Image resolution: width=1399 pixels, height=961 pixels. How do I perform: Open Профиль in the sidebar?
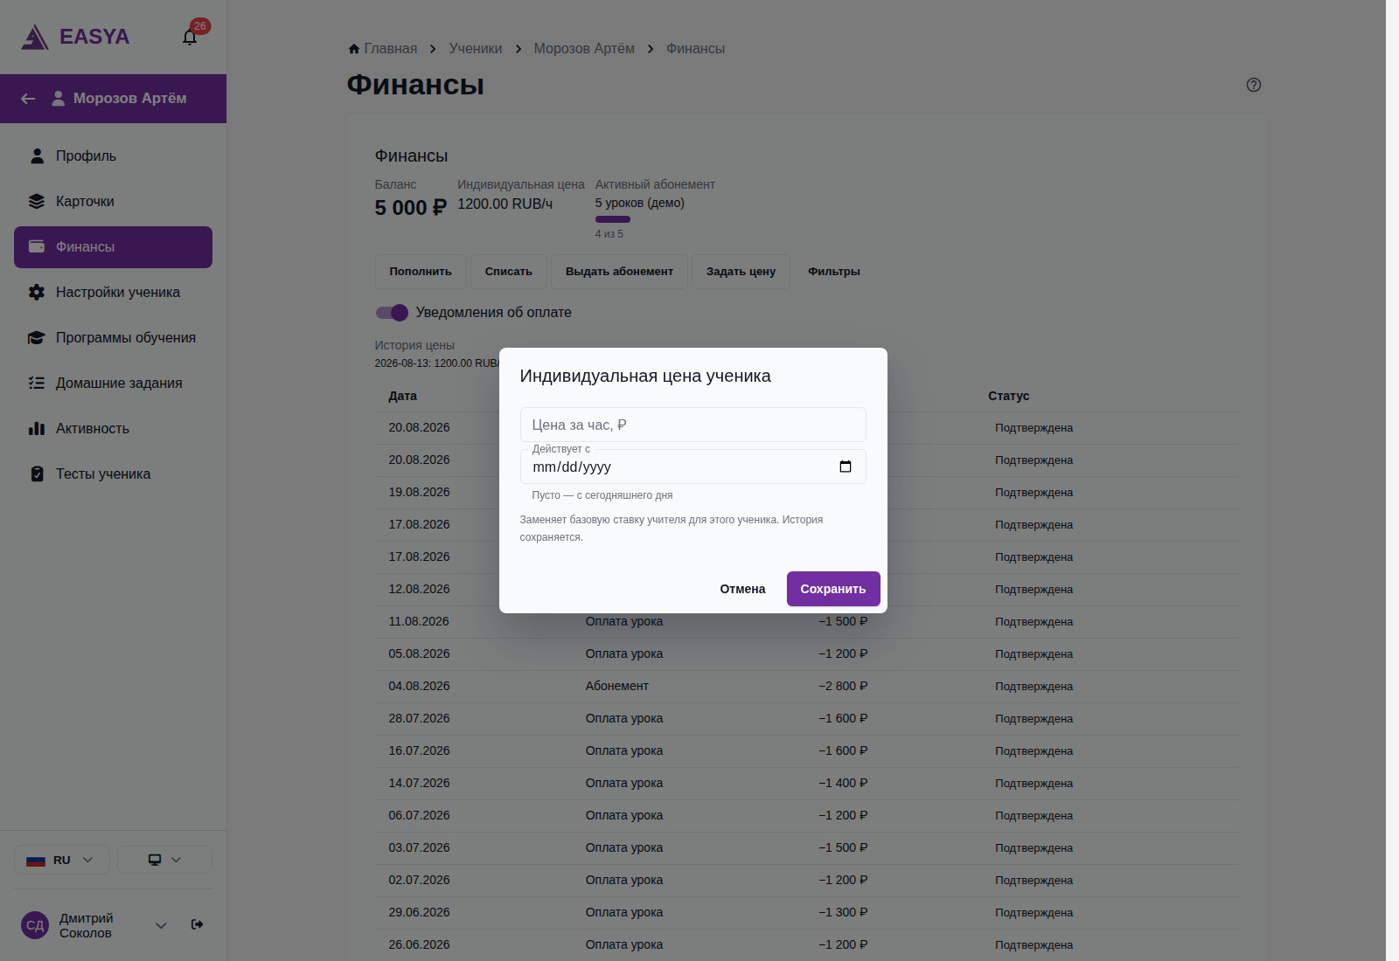[113, 156]
